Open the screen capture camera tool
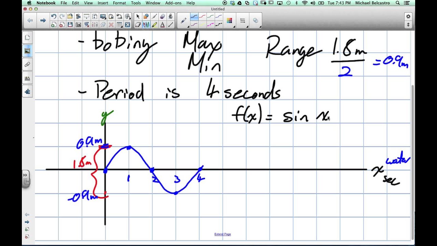Image resolution: width=437 pixels, height=246 pixels. 78,25
